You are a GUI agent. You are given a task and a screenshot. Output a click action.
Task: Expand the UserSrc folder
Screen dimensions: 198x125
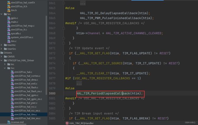point(2,49)
